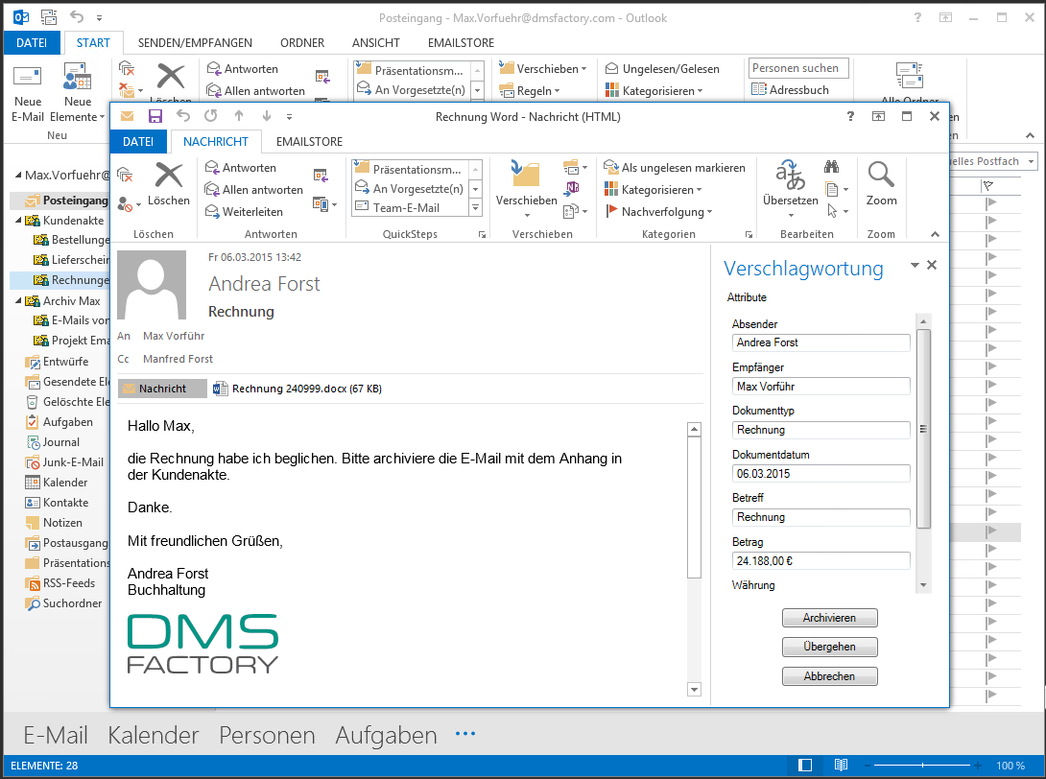This screenshot has width=1046, height=779.
Task: Open Aufgaben in bottom navigation
Action: pos(386,735)
